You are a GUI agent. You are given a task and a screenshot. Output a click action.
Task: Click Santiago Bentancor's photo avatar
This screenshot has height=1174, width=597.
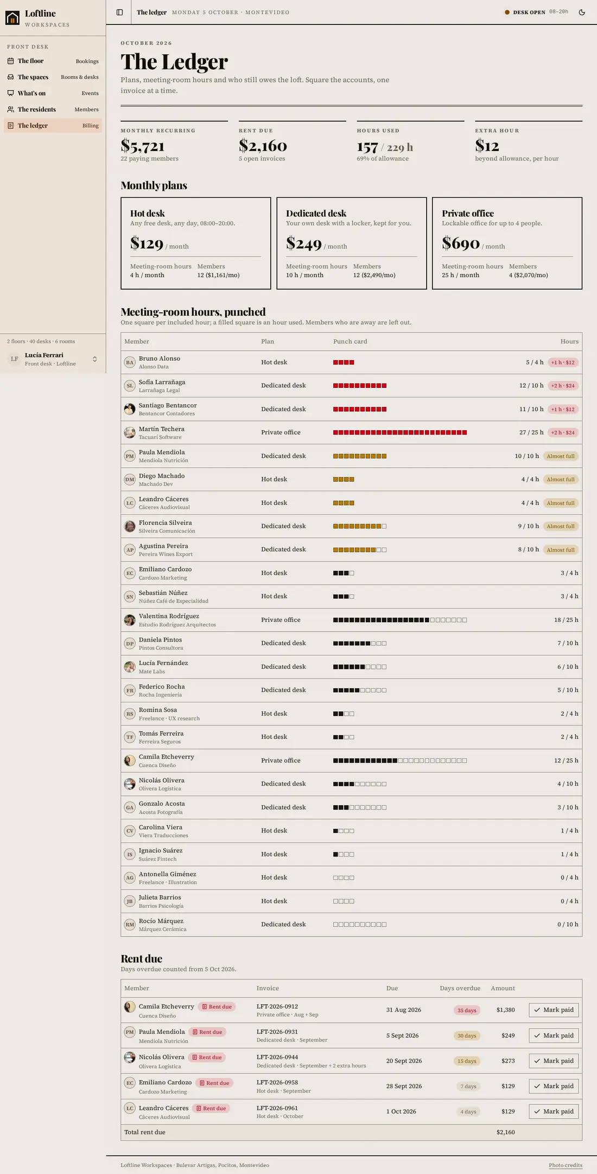coord(130,409)
